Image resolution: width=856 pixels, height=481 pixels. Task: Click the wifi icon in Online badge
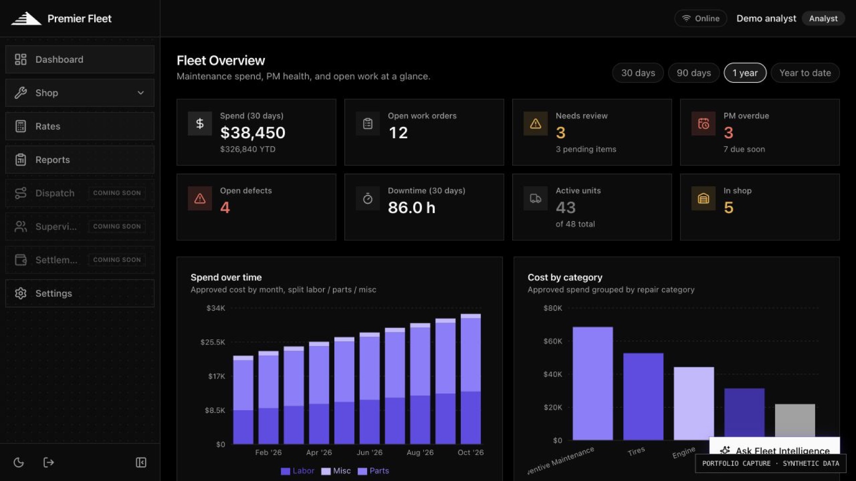click(686, 19)
